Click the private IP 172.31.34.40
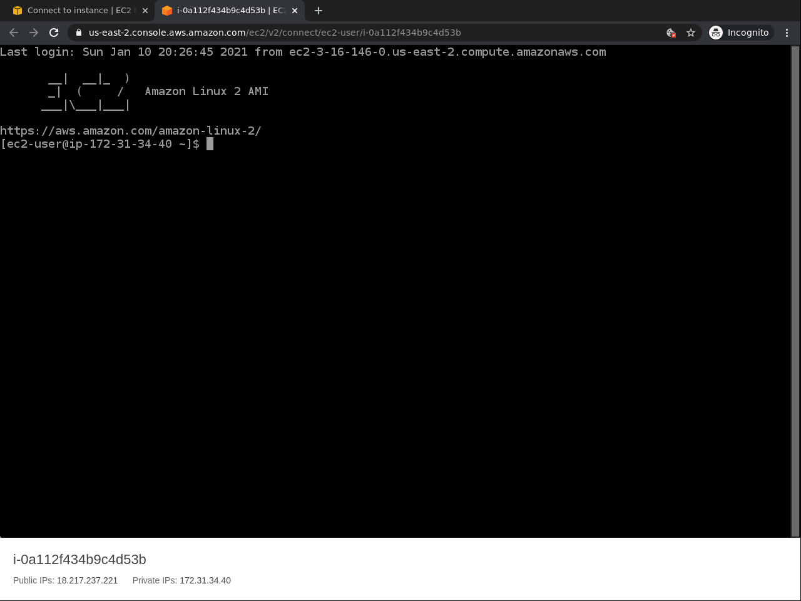 (205, 580)
